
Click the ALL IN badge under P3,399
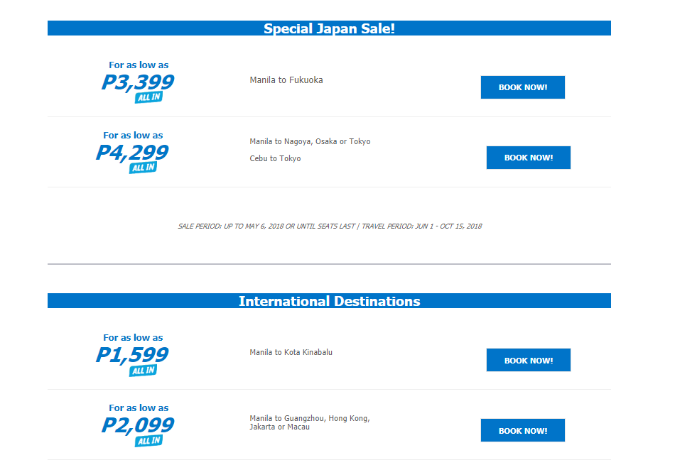(149, 97)
